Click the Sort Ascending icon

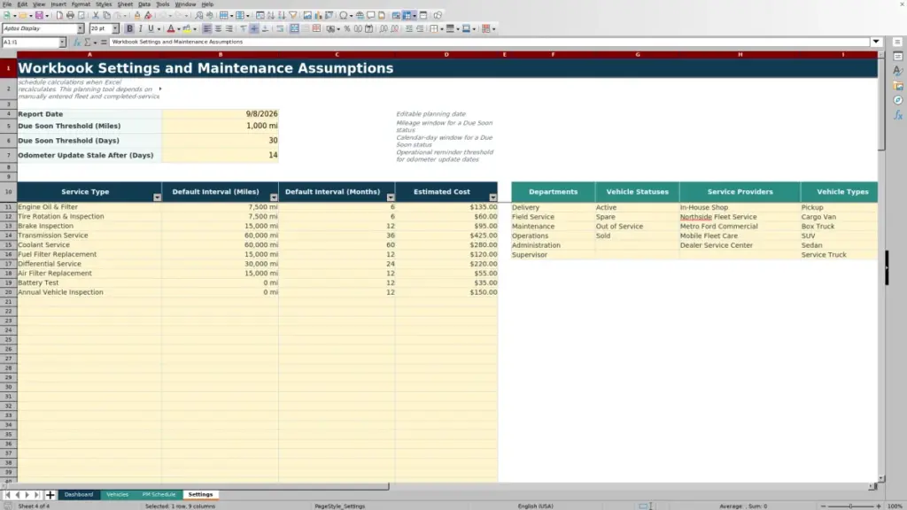pos(271,16)
